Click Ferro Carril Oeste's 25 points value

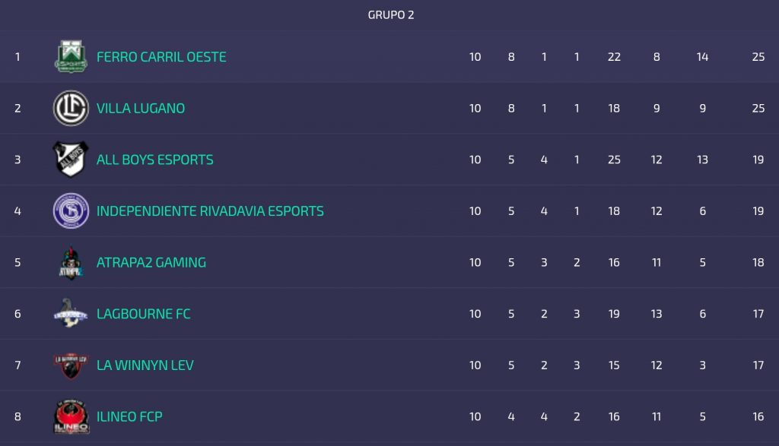point(758,57)
